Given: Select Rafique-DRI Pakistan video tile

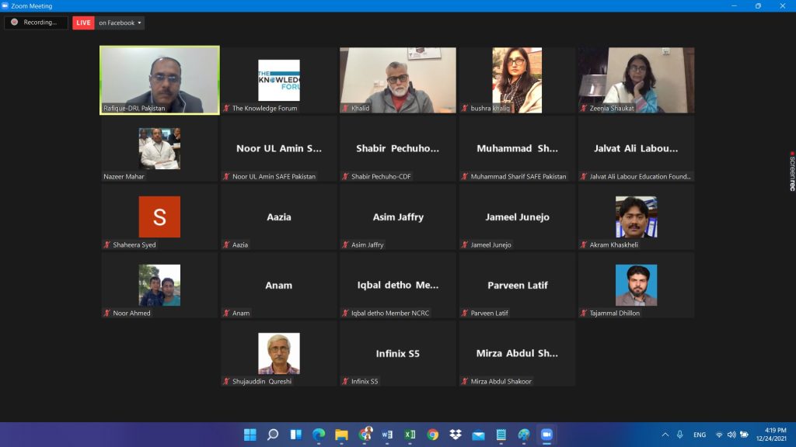Looking at the screenshot, I should (x=159, y=79).
